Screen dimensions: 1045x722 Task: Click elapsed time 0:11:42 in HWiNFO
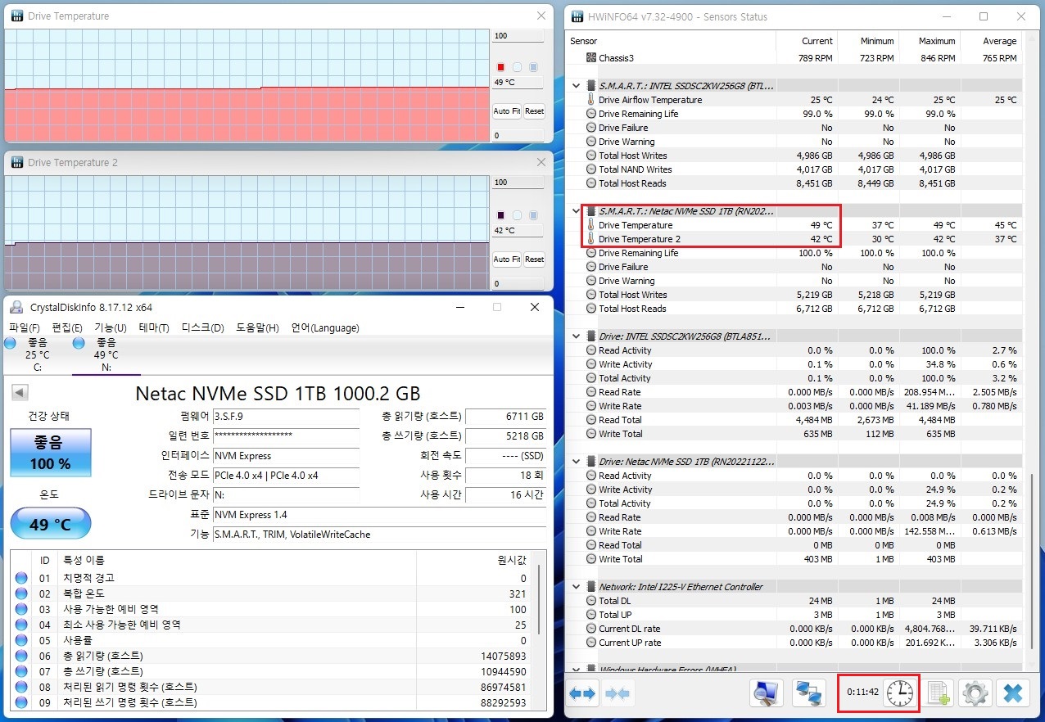tap(863, 693)
